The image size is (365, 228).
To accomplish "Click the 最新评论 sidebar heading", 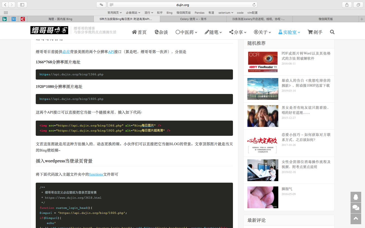I will 257,220.
